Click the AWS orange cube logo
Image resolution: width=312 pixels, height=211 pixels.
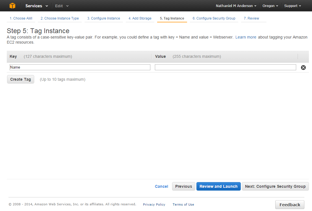point(12,6)
